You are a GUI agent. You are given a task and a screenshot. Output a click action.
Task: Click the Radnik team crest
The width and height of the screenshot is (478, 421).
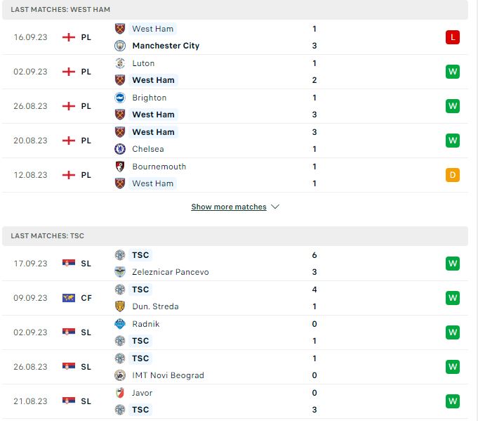pos(120,324)
